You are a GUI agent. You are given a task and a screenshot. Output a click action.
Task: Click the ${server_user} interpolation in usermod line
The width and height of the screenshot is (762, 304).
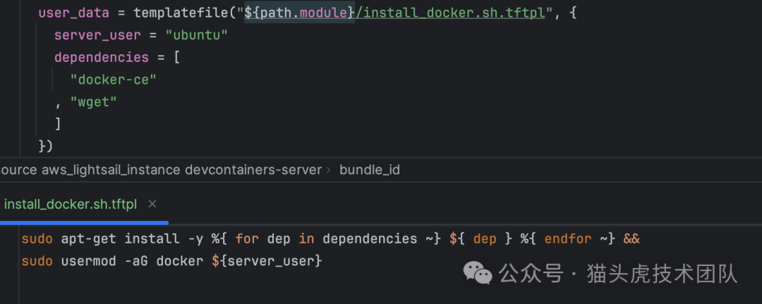click(x=267, y=261)
